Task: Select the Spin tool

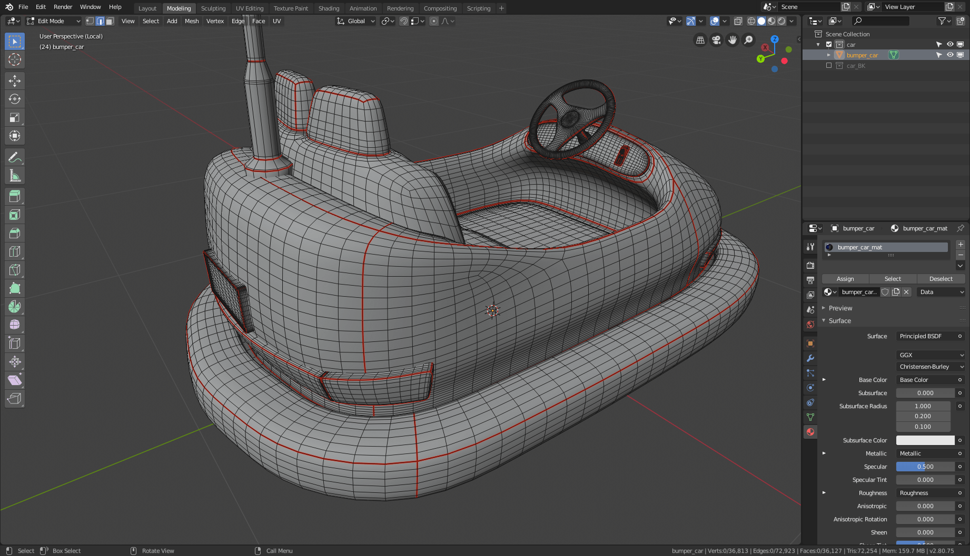Action: 15,307
